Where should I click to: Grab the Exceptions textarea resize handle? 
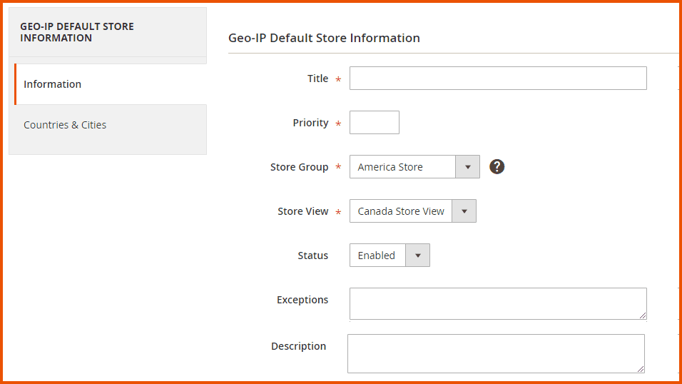(642, 315)
